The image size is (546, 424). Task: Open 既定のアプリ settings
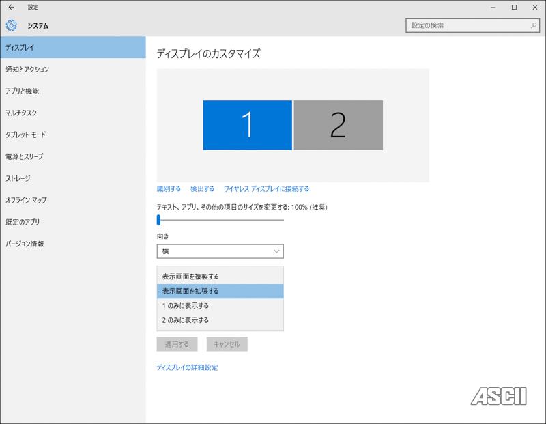pos(73,222)
